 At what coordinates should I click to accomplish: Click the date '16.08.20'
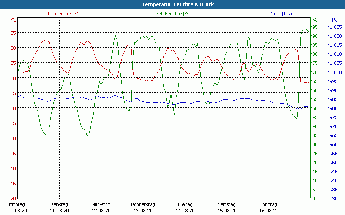(269, 211)
